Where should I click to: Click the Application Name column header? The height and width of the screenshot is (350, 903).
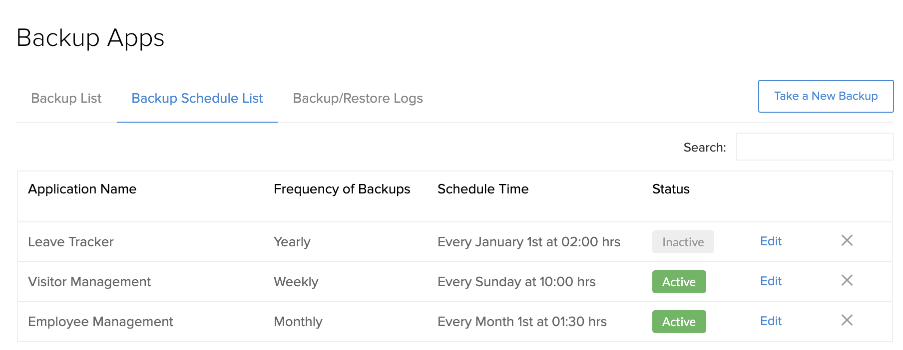[82, 189]
